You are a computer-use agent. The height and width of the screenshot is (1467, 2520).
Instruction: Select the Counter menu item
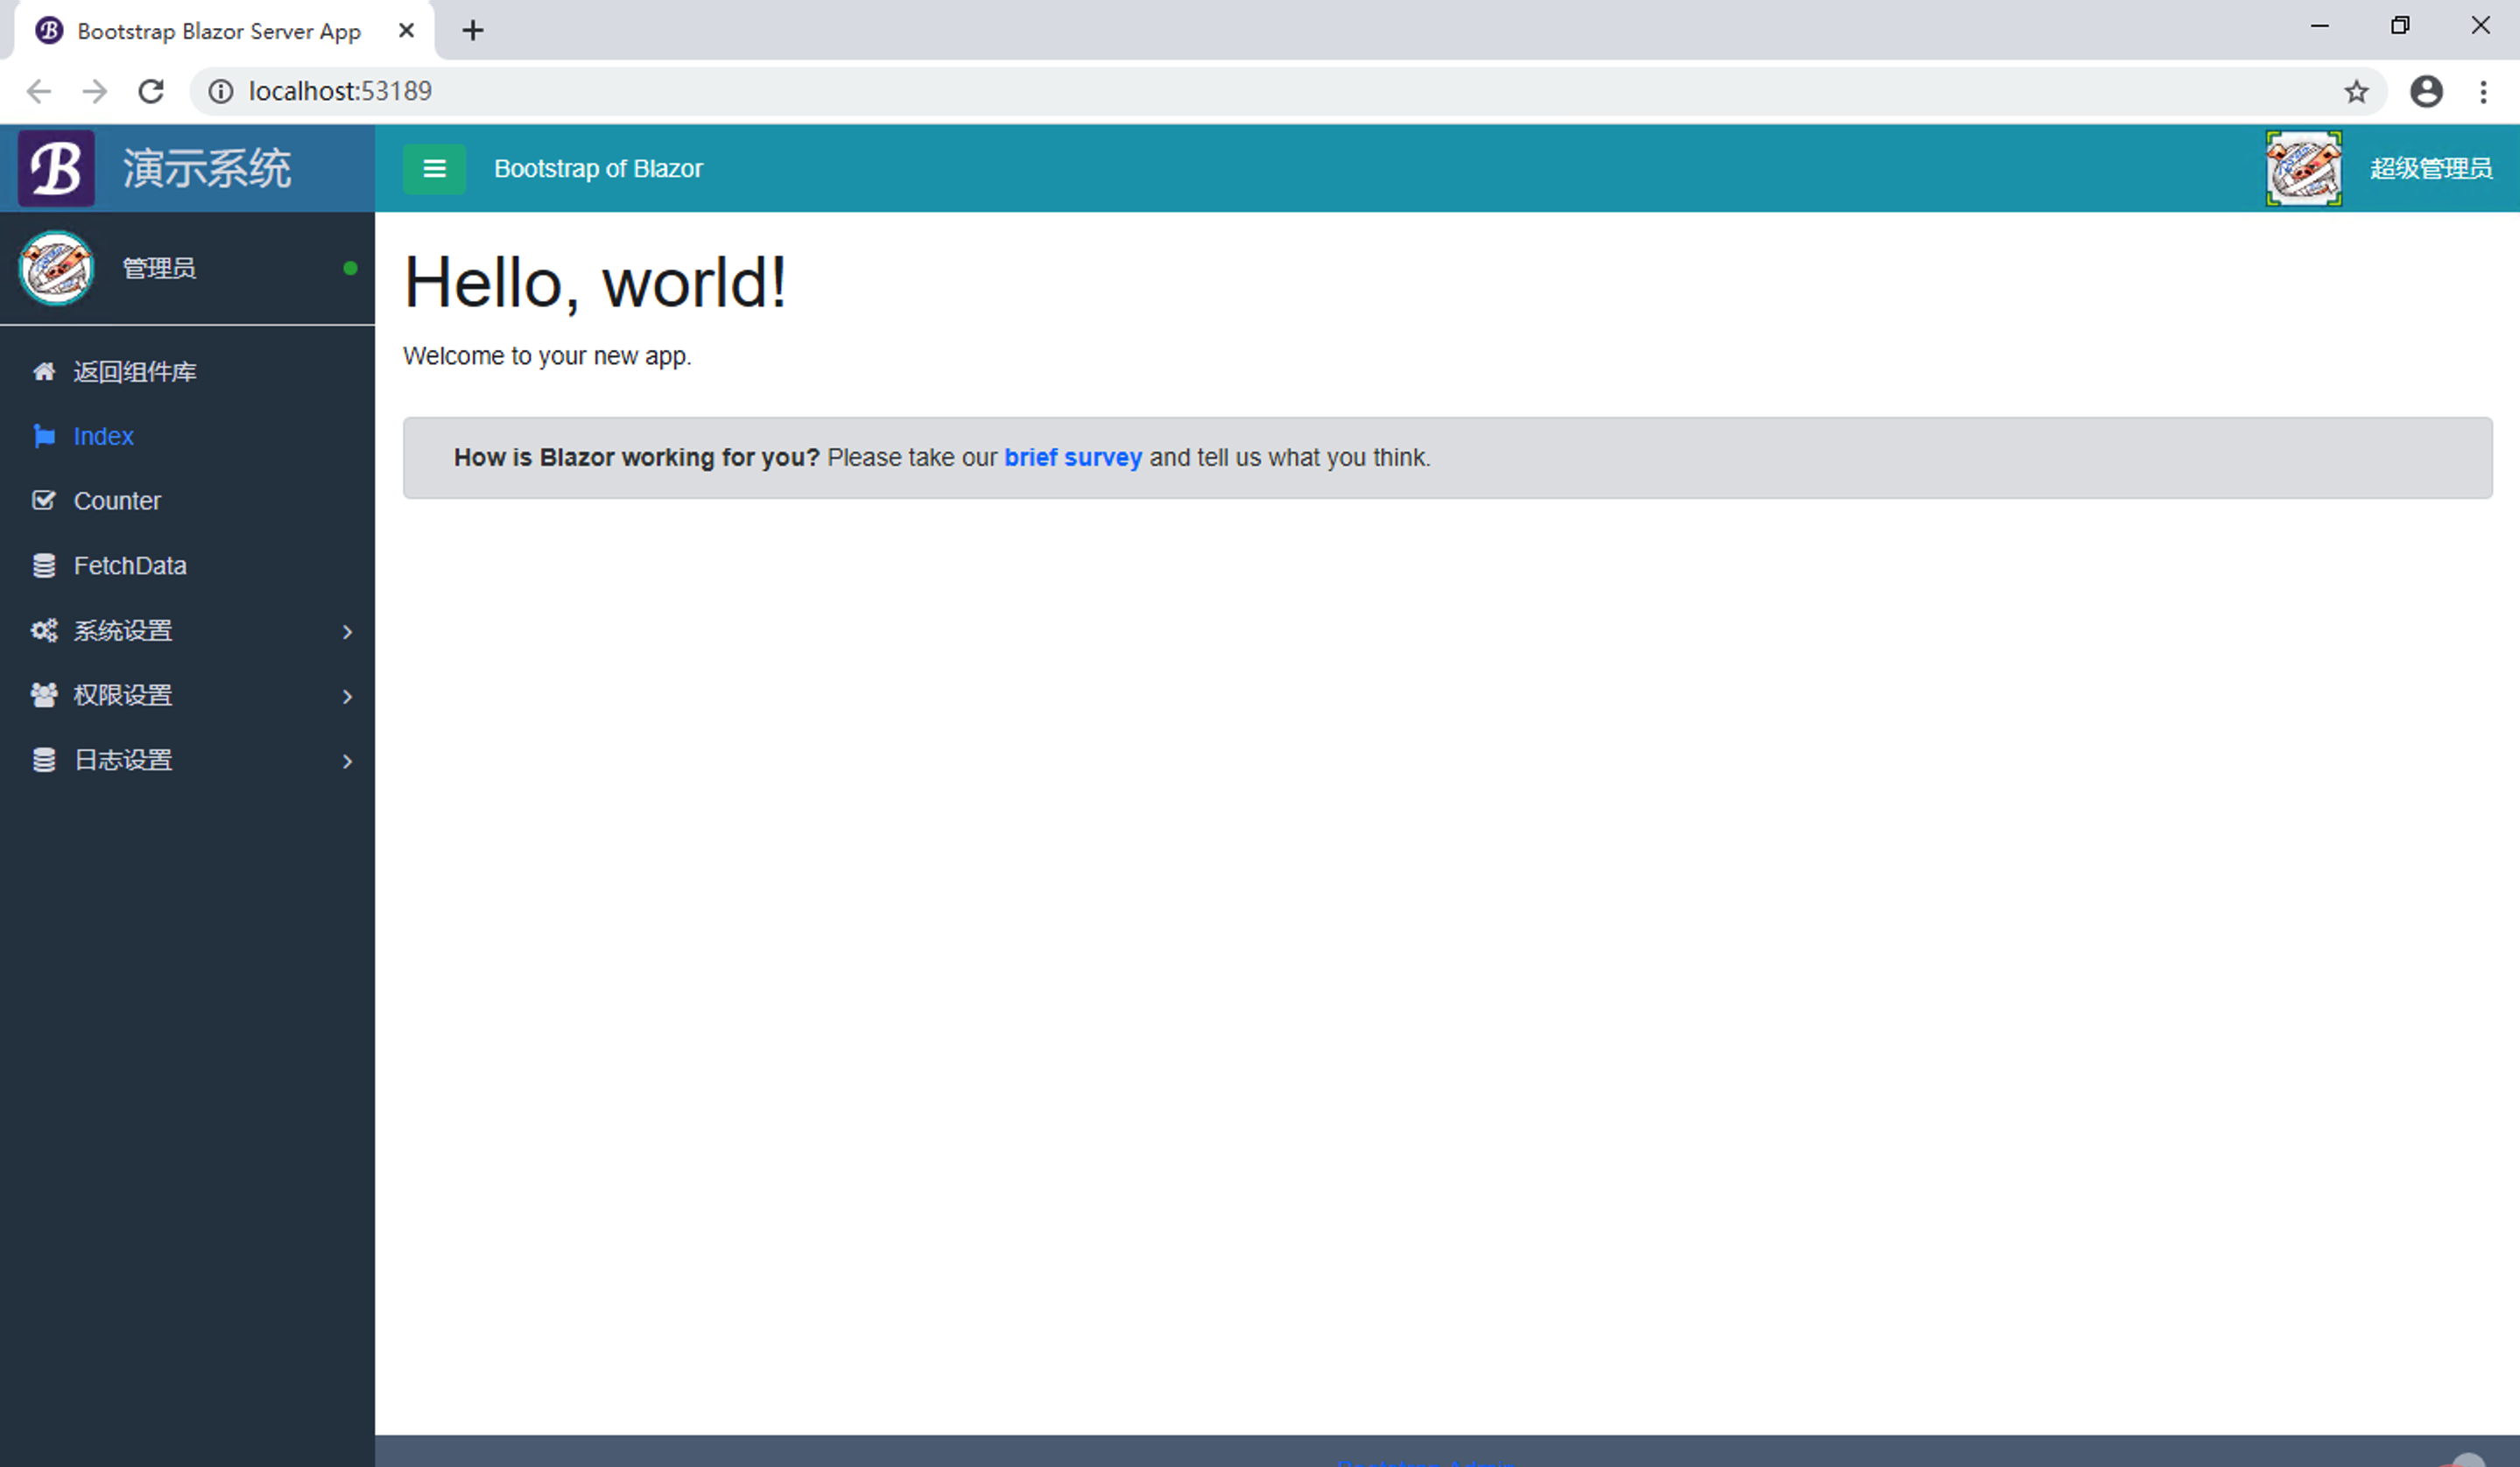pos(117,500)
